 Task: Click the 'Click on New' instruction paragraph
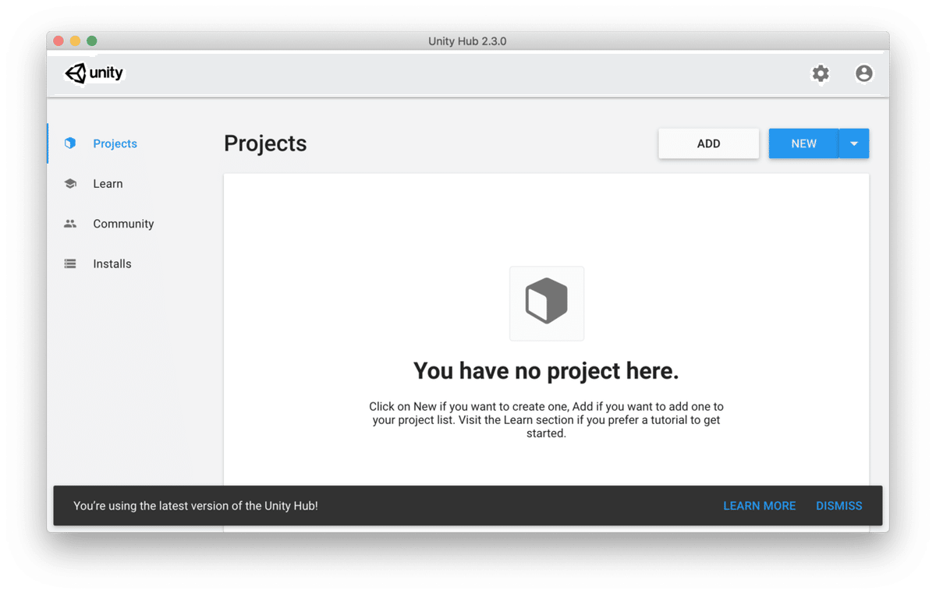546,419
